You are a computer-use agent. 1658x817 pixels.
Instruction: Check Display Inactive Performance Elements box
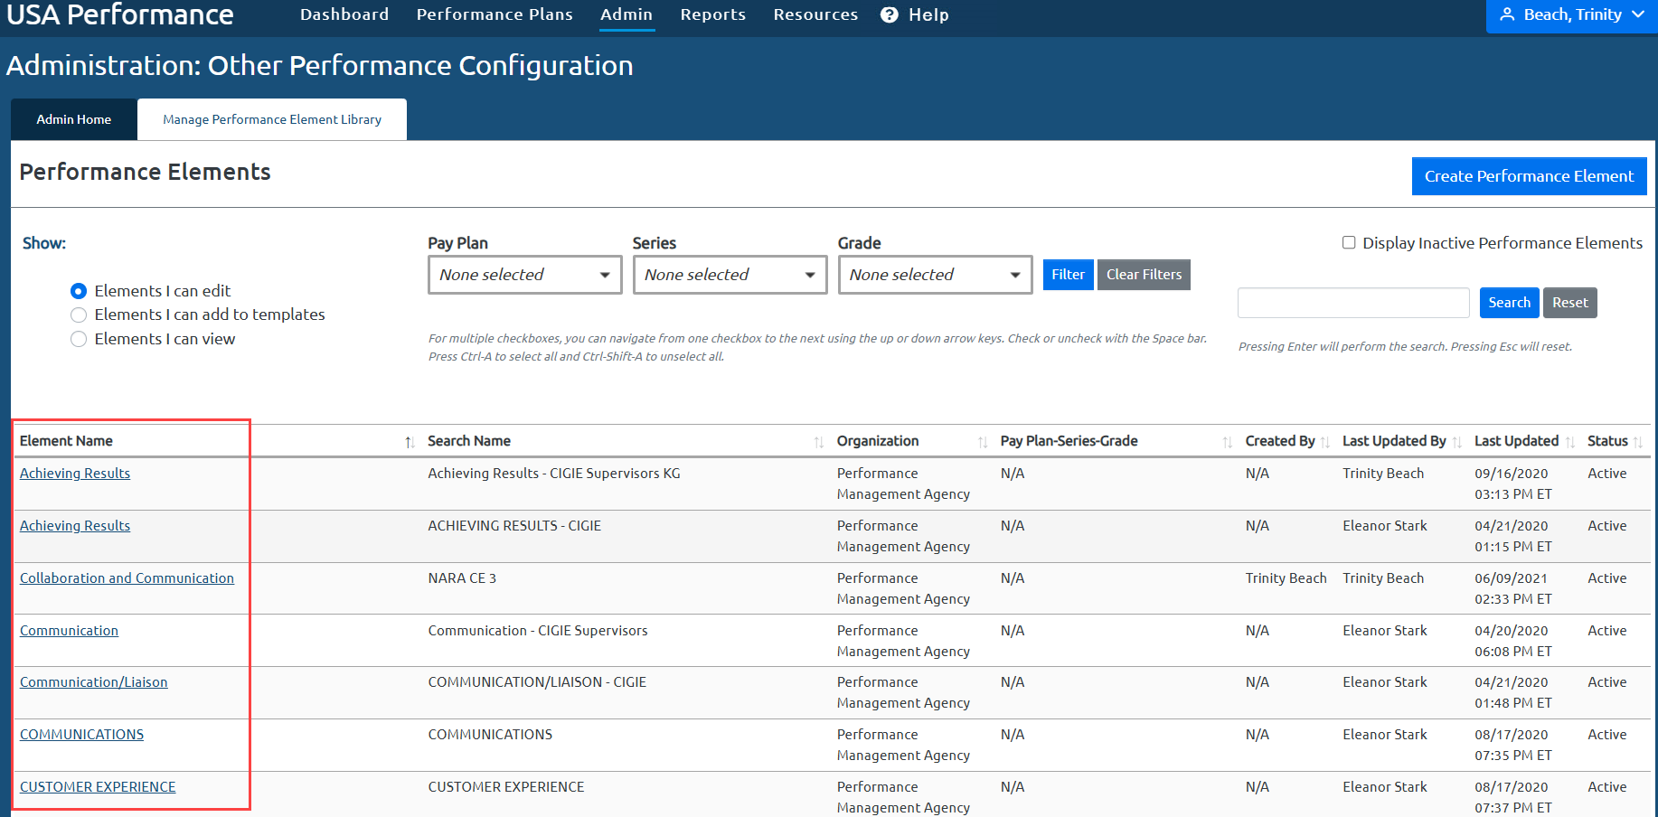pos(1349,242)
